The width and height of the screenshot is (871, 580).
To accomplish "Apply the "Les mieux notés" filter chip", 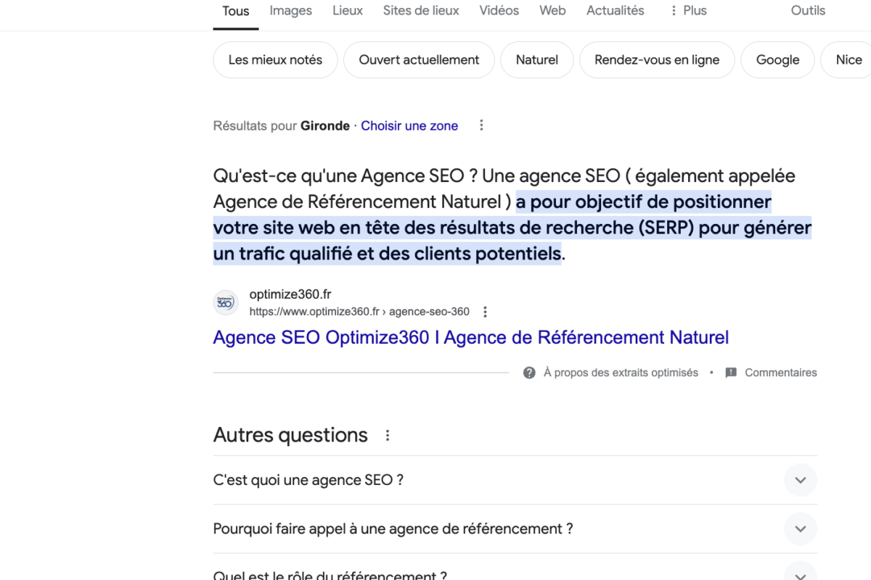I will coord(275,60).
